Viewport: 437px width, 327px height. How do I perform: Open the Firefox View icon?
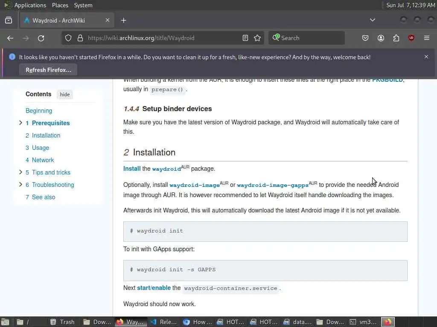click(x=9, y=20)
